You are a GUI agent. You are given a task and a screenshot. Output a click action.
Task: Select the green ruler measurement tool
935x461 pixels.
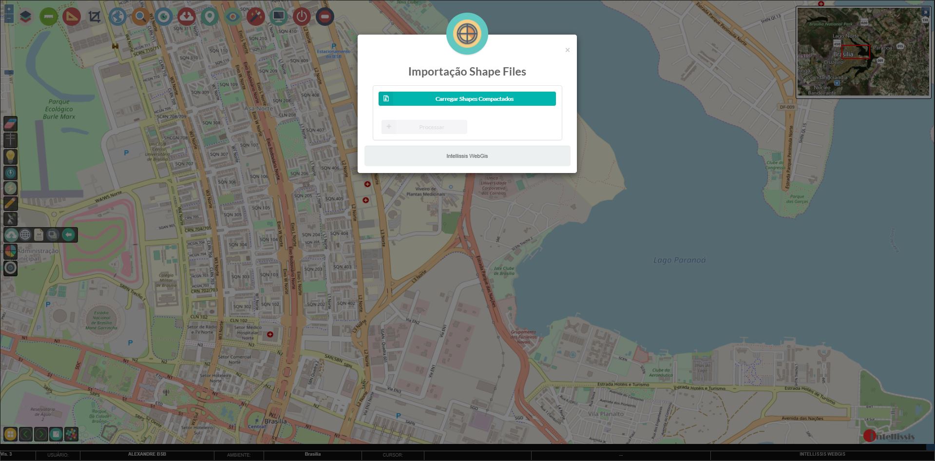(49, 17)
